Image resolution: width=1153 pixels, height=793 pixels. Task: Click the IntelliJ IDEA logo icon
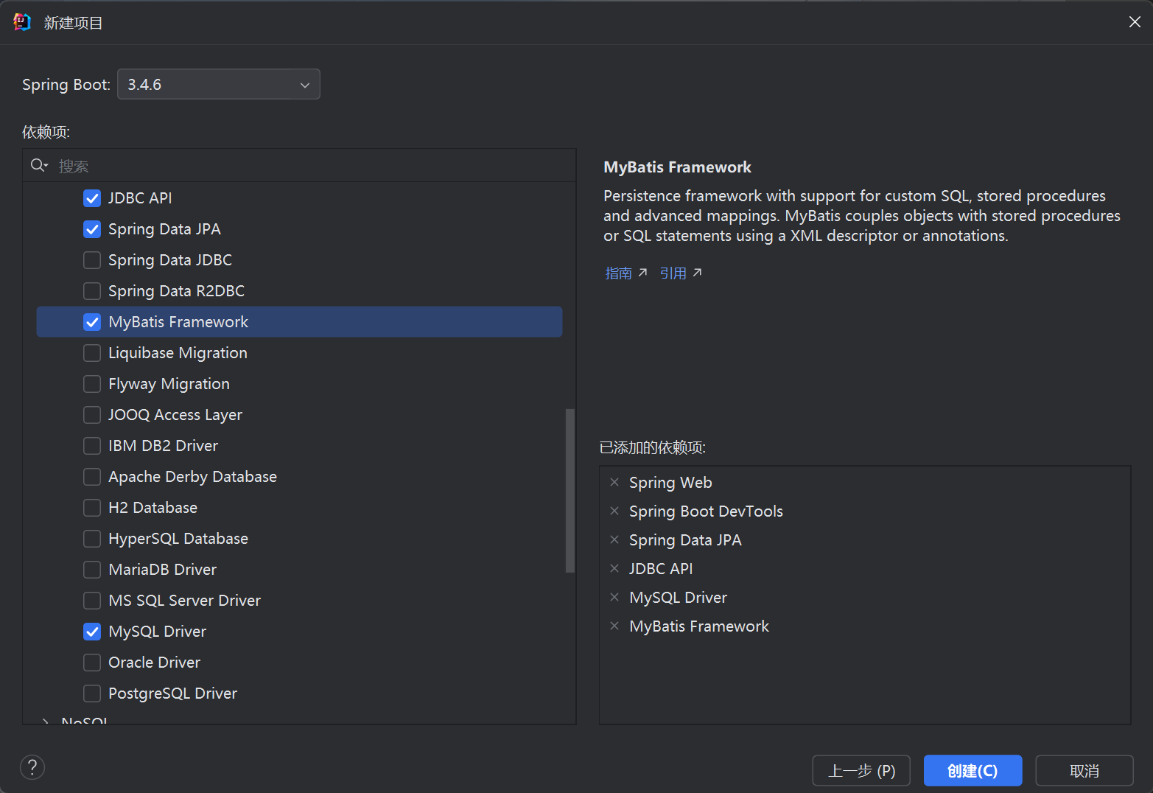[22, 22]
